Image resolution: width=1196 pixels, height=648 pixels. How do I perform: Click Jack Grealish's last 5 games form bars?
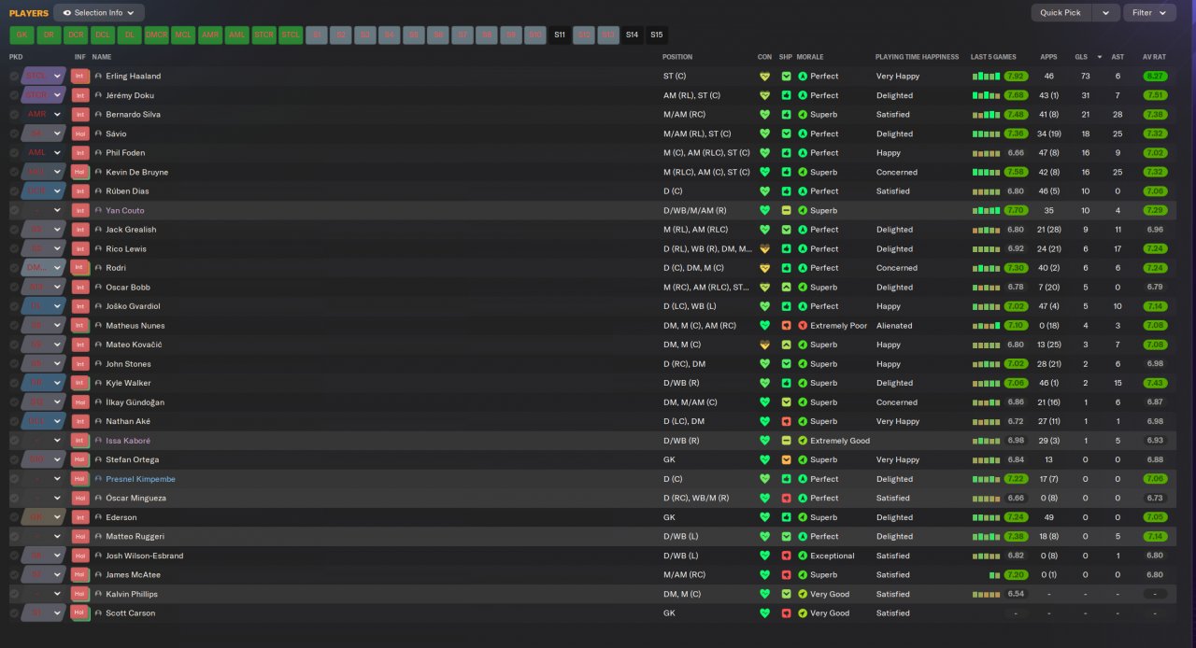986,230
